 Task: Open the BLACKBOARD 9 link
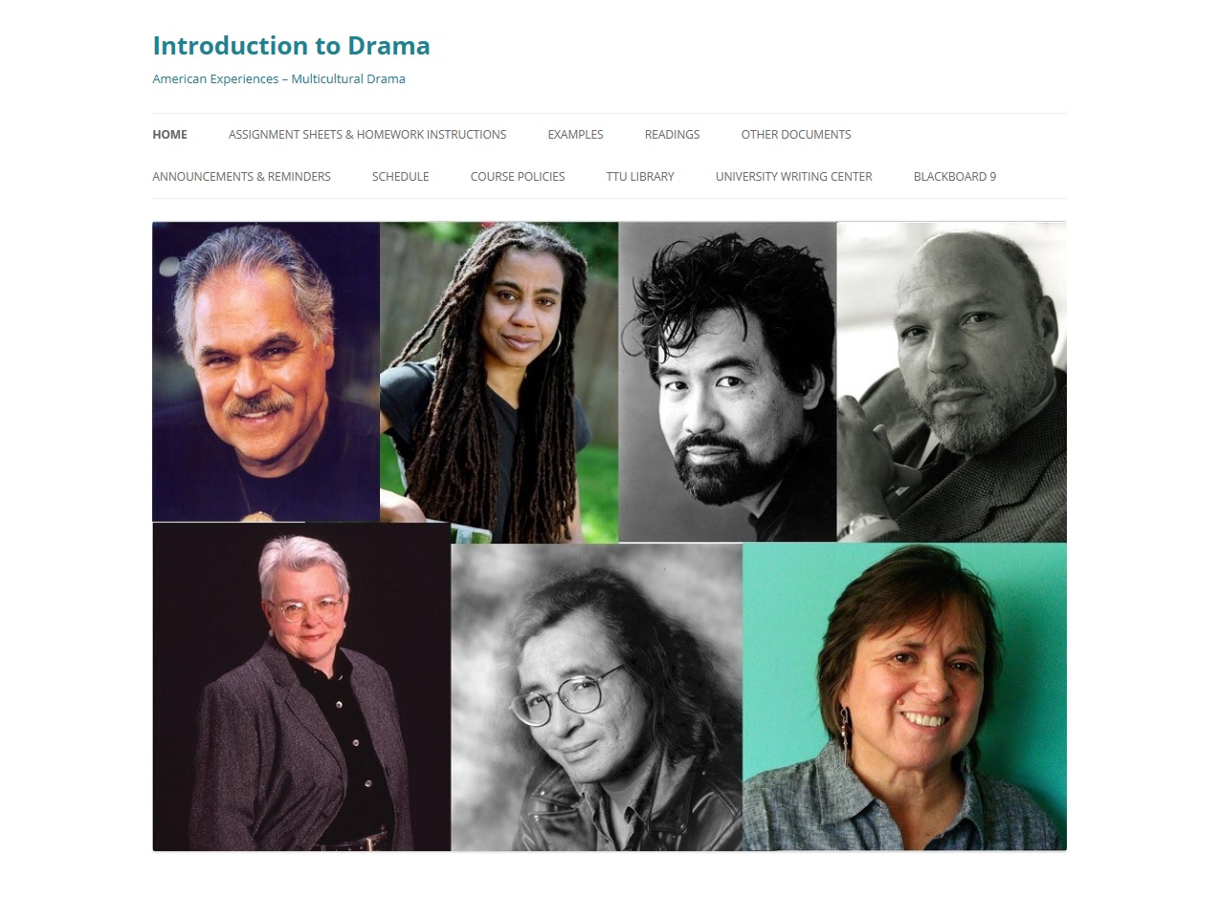pos(955,177)
